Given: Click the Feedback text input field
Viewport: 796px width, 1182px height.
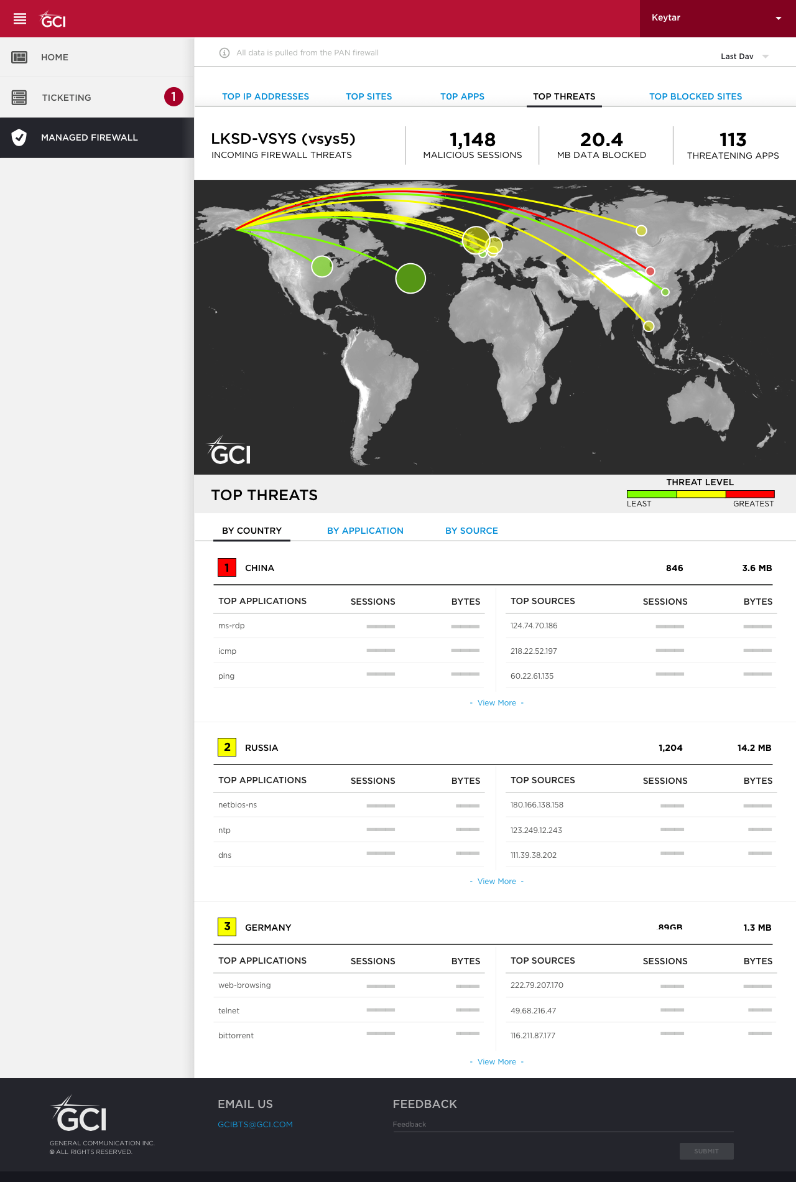Looking at the screenshot, I should point(563,1124).
